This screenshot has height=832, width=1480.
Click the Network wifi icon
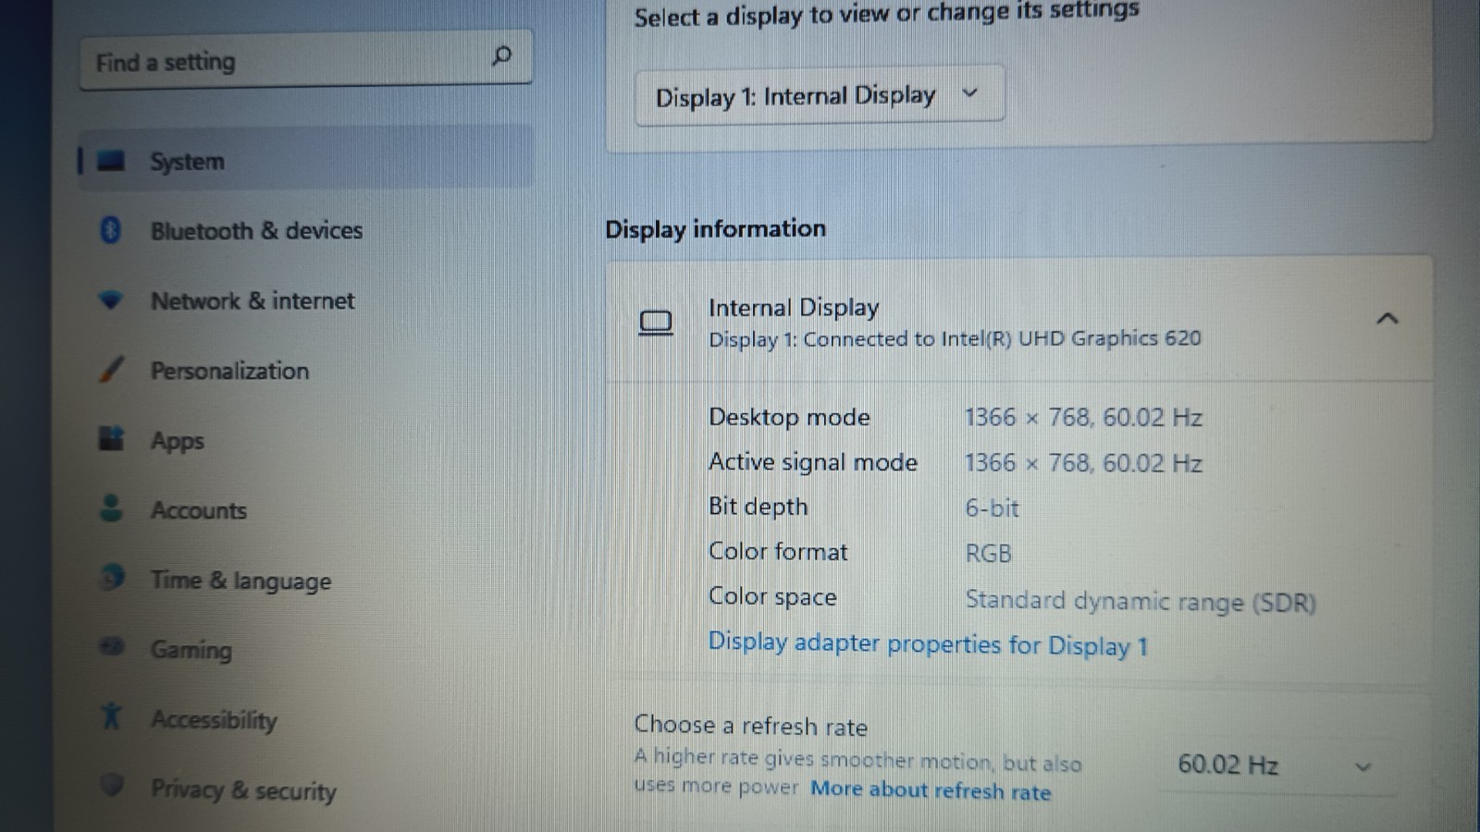click(110, 300)
